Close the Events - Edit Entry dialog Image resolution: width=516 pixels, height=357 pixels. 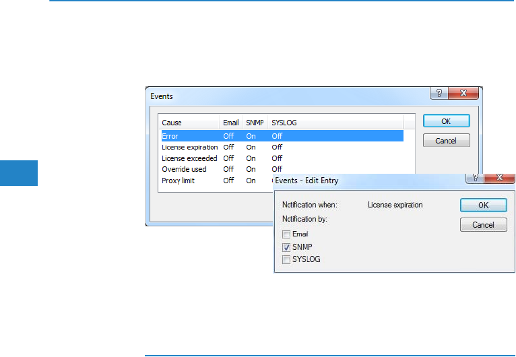499,178
